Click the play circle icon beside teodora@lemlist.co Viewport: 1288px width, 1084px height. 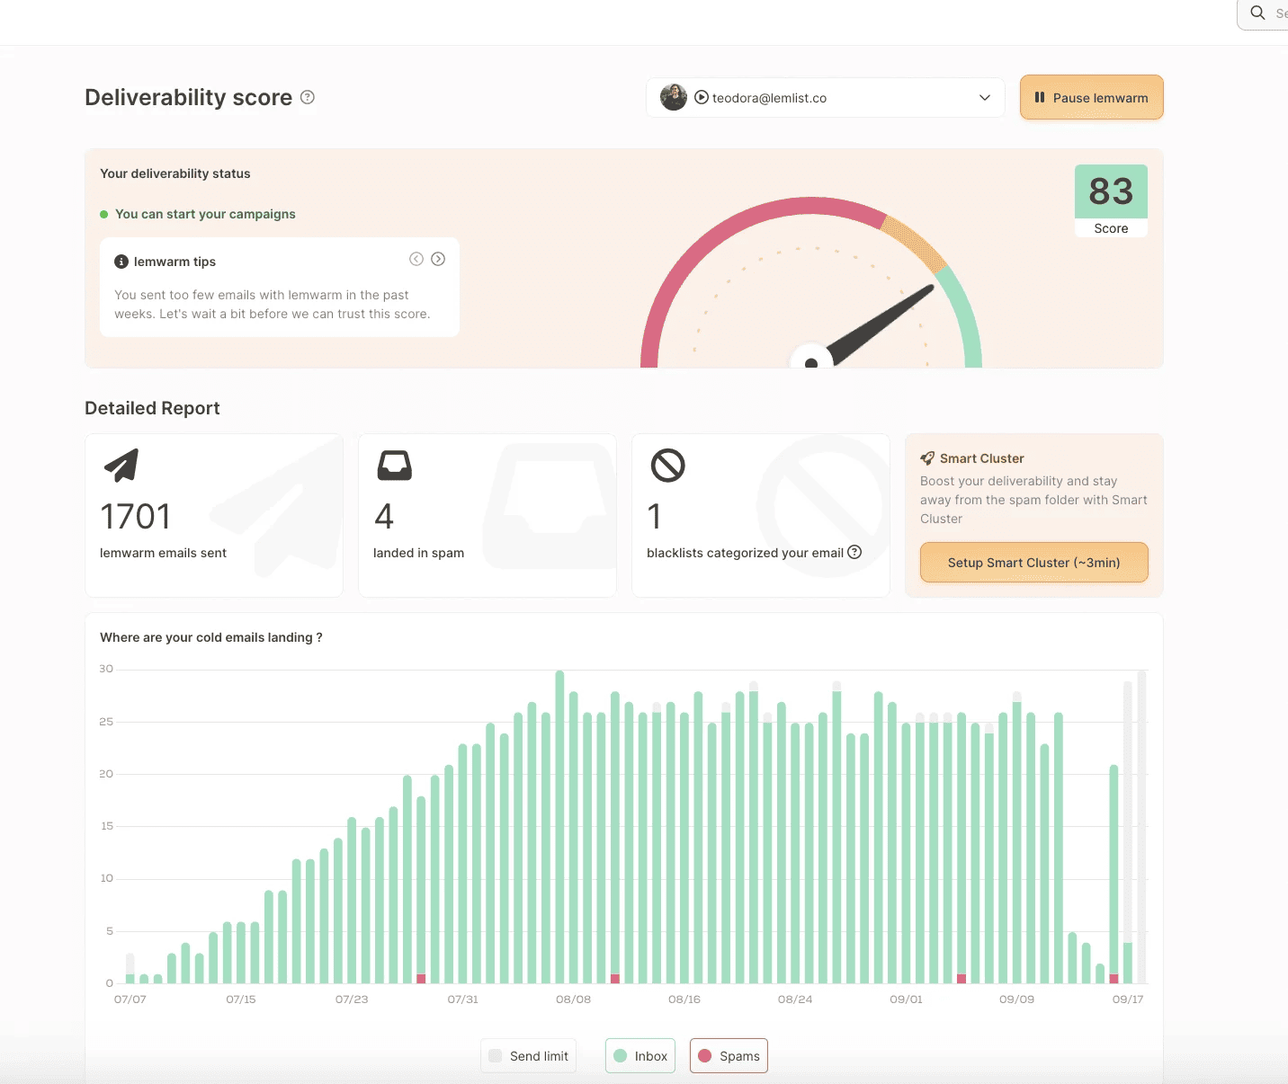coord(702,97)
